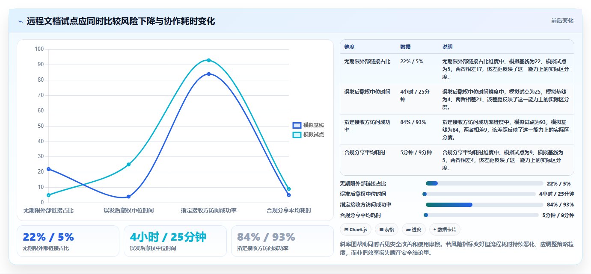
Task: Click table data value 84% / 93%
Action: pyautogui.click(x=413, y=122)
